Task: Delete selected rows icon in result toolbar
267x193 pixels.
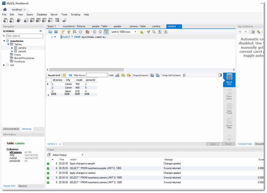Action: 129,75
